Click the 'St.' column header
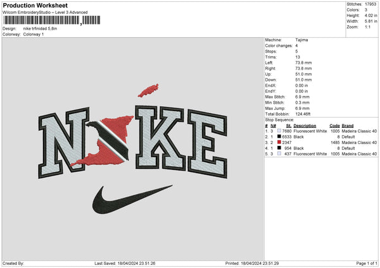The image size is (380, 268). (x=289, y=126)
